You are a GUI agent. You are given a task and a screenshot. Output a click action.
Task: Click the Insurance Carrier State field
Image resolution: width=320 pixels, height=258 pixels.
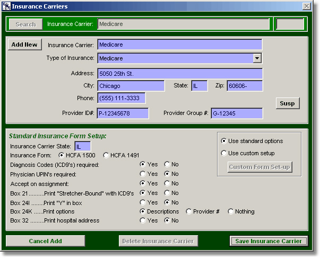82,146
